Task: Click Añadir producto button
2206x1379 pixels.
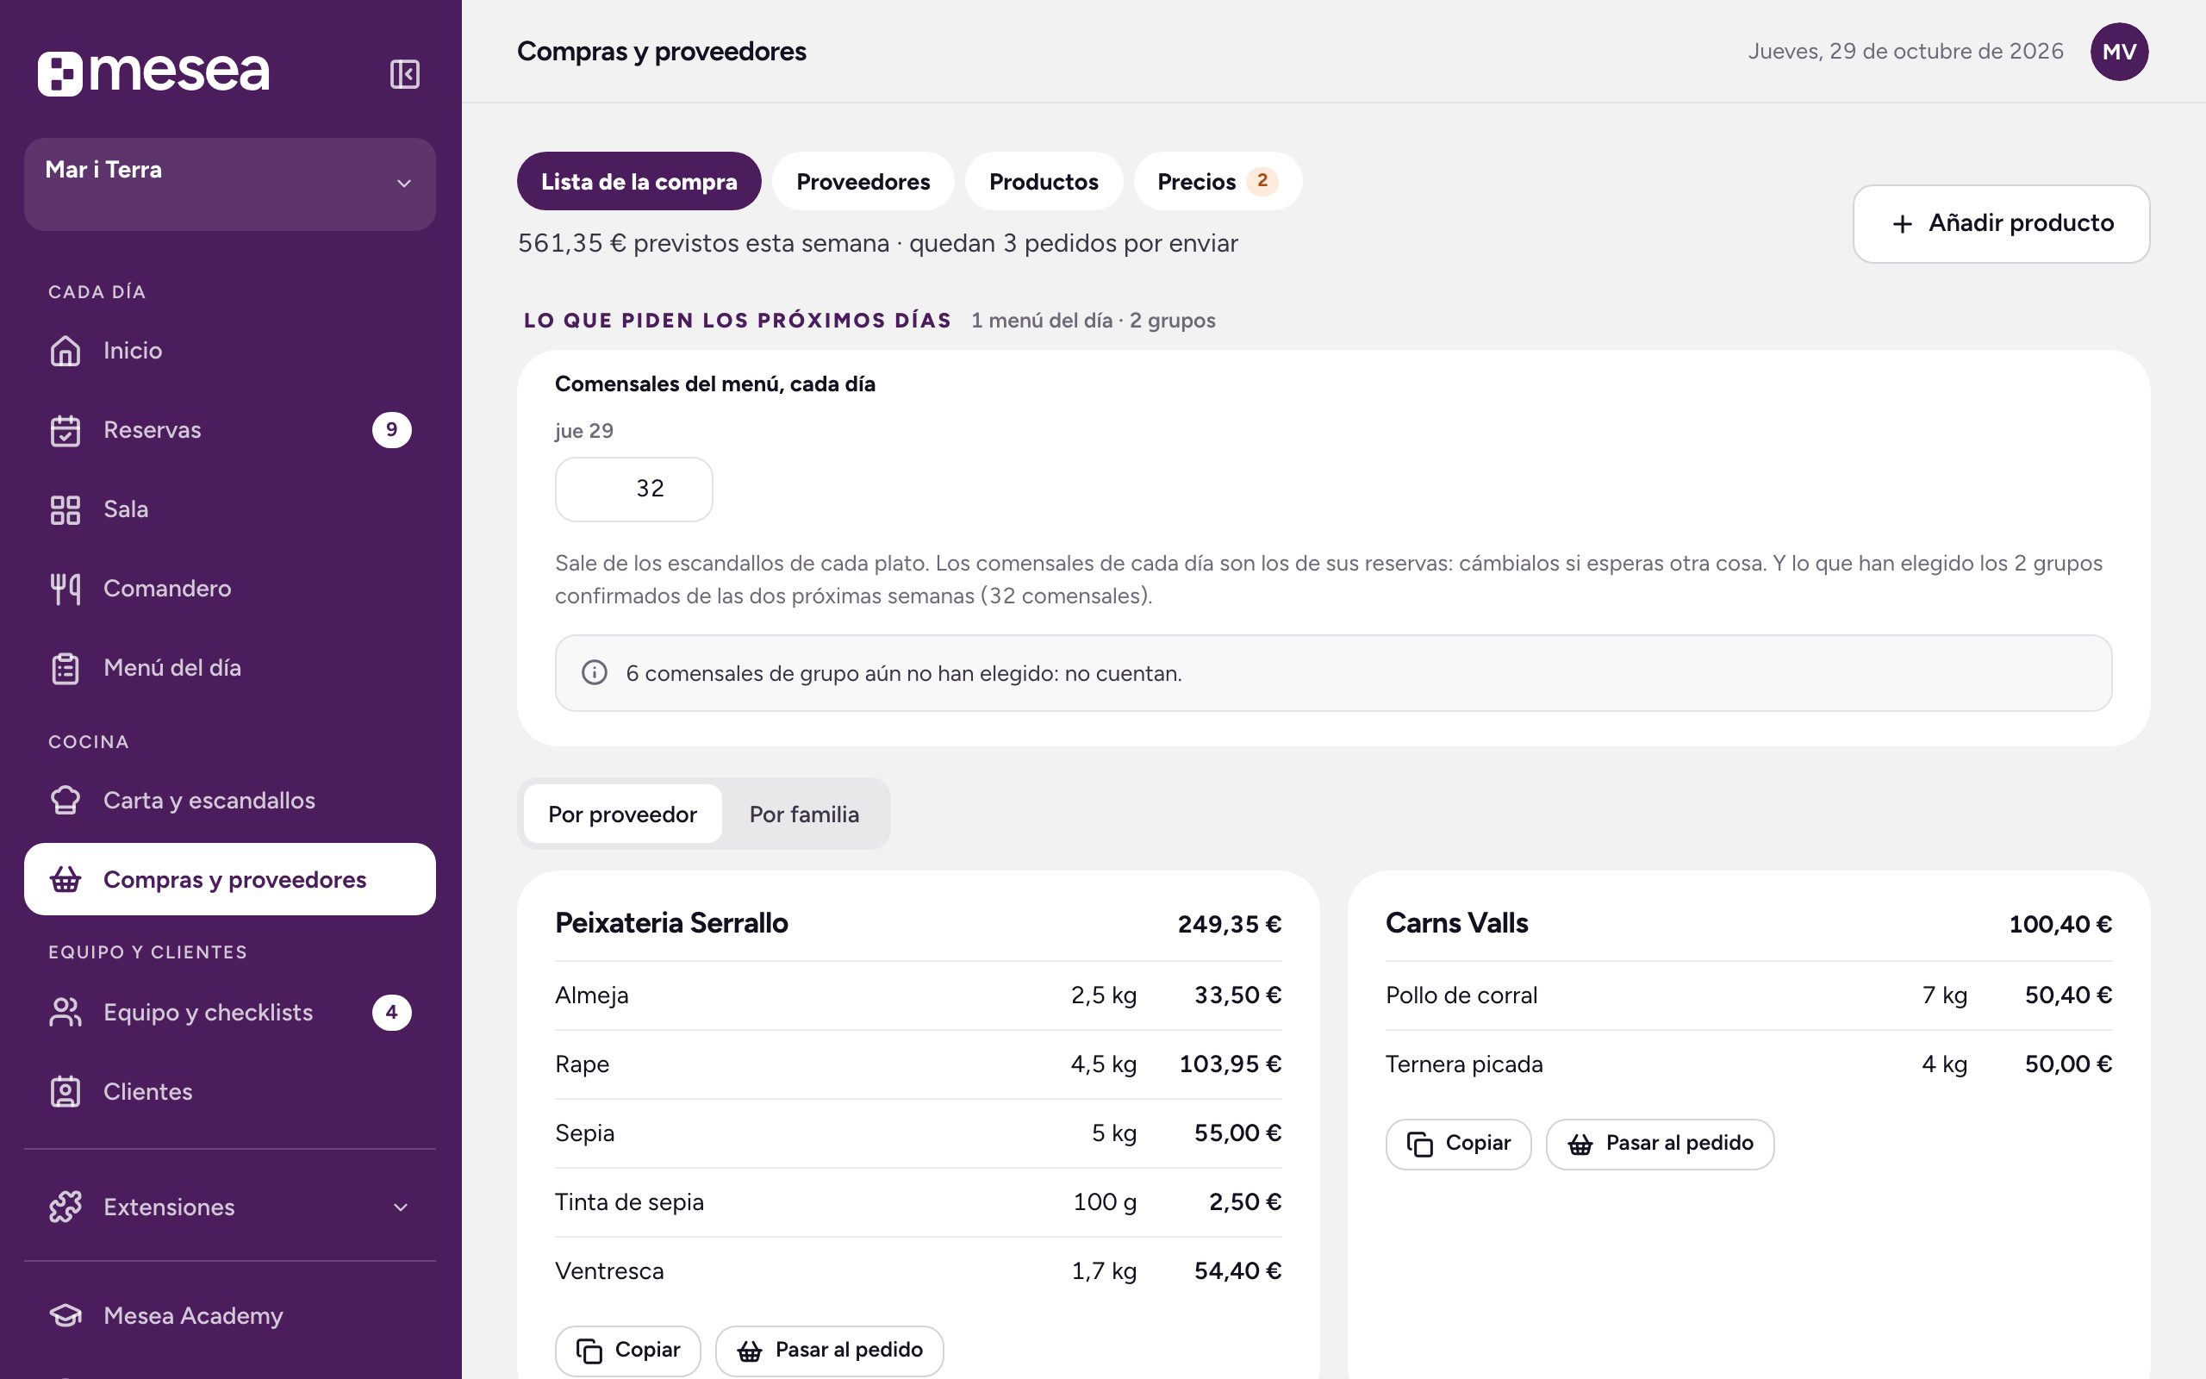Action: (x=2001, y=223)
